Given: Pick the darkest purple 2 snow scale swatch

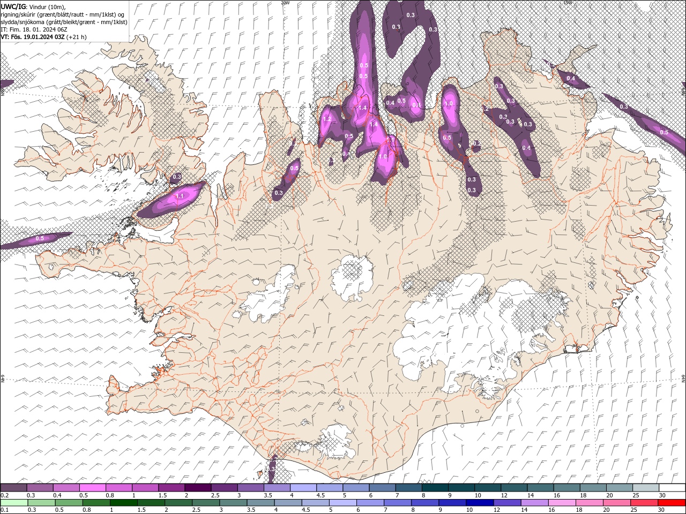Looking at the screenshot, I should [197, 488].
